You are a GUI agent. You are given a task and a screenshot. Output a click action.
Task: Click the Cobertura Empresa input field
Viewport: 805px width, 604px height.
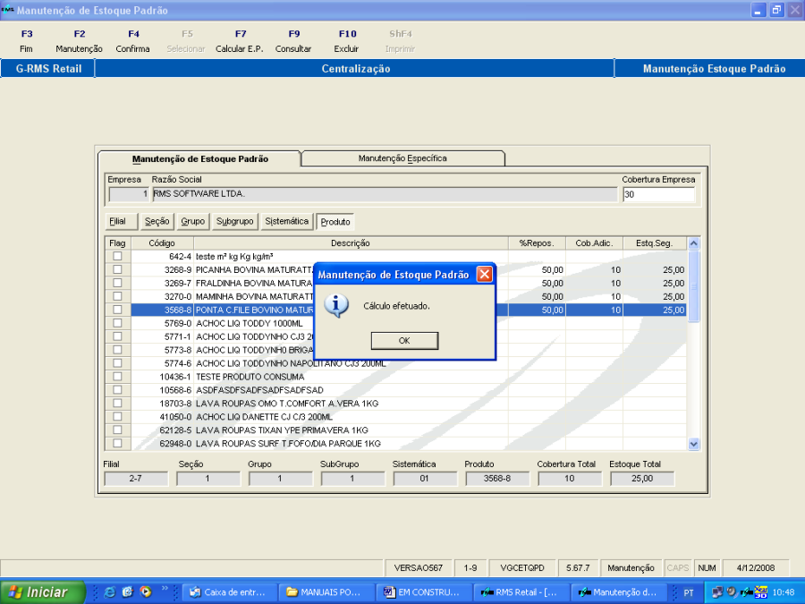658,195
